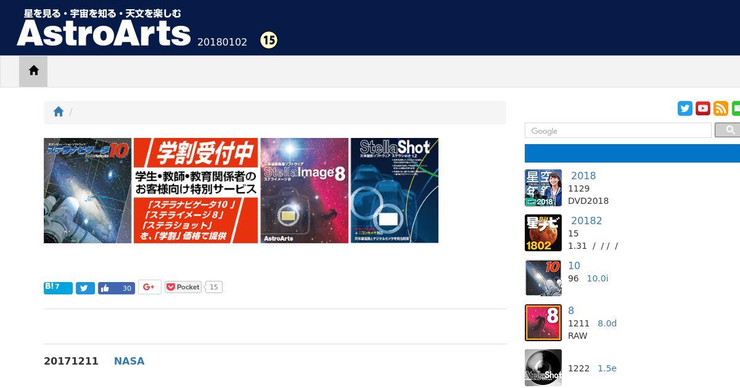Follow the sidebar link labeled 10
The image size is (740, 388).
[x=574, y=265]
